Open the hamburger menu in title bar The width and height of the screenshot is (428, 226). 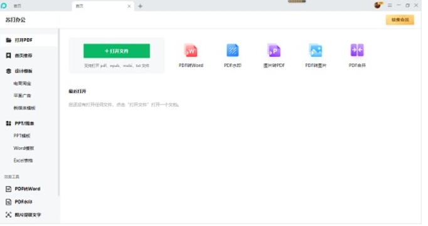coord(390,6)
